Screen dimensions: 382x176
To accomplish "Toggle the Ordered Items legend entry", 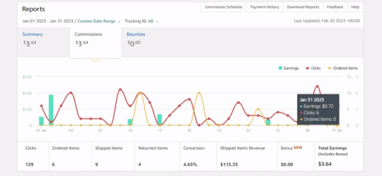I will pos(343,68).
